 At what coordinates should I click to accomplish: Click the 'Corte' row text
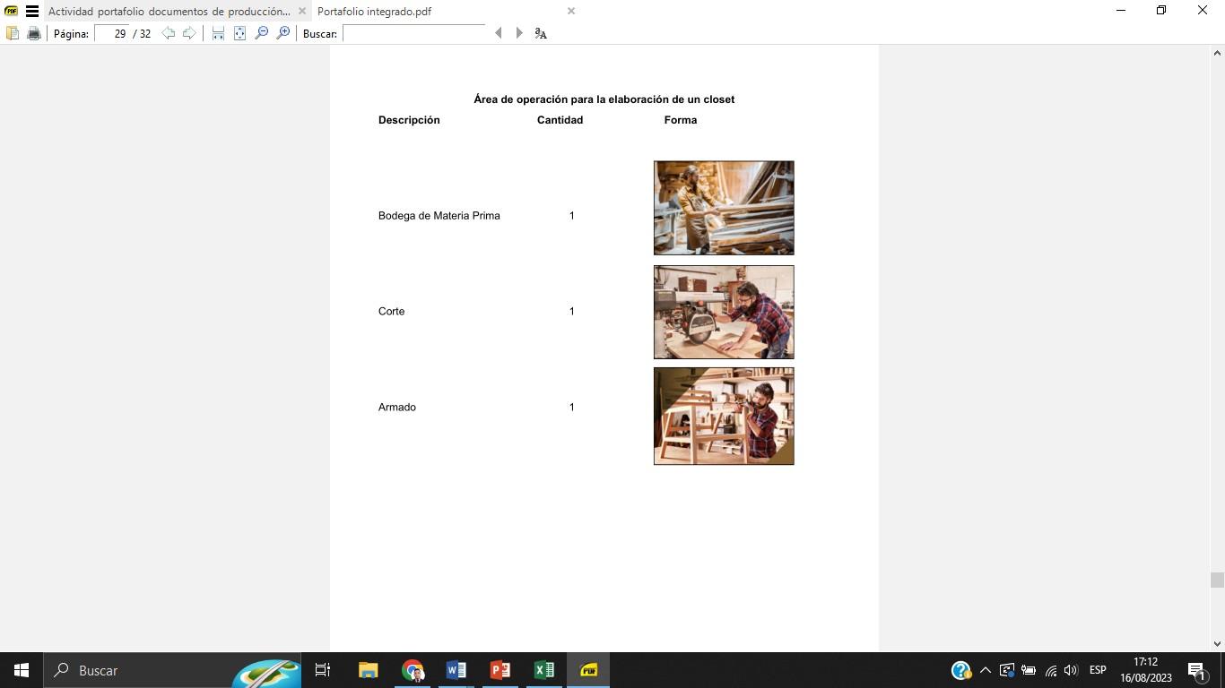point(391,312)
